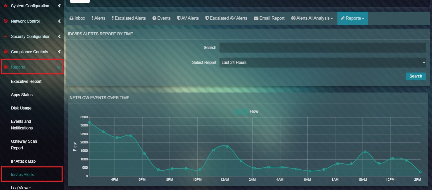Switch to the Alerts tab
This screenshot has width=432, height=190.
click(98, 18)
